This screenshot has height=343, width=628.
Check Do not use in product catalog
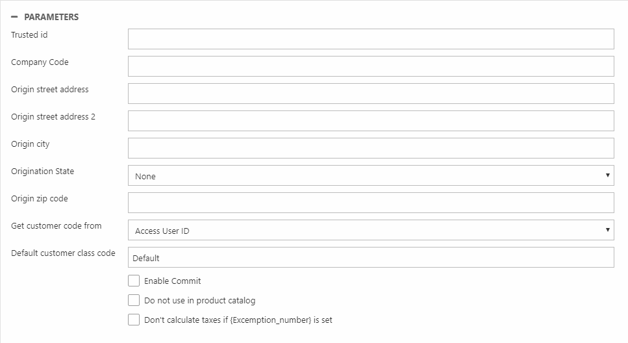tap(134, 300)
